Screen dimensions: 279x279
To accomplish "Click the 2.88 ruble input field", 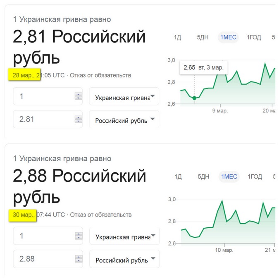I will coord(48,259).
